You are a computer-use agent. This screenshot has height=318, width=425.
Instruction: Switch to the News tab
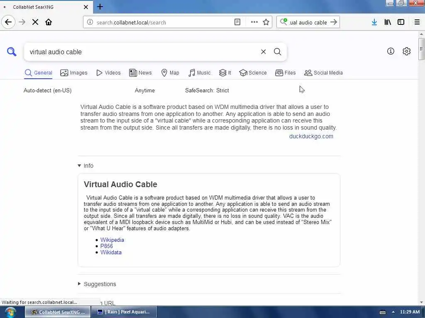click(x=140, y=73)
